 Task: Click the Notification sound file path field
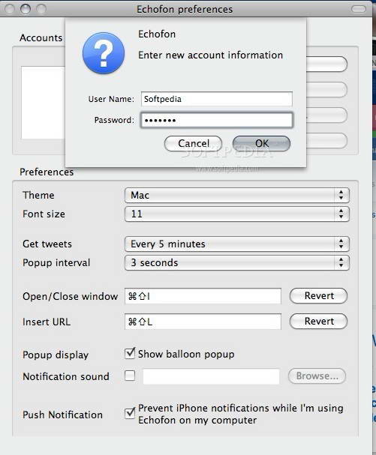pyautogui.click(x=211, y=376)
